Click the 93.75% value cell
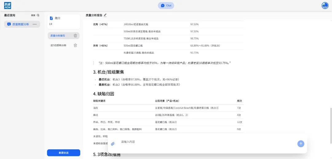 194,53
